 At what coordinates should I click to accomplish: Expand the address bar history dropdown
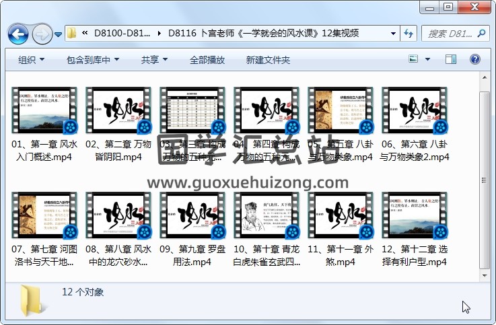click(x=393, y=33)
